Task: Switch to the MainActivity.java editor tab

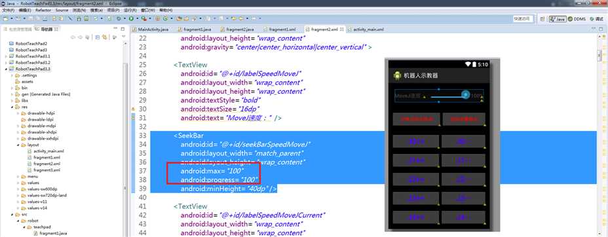Action: [151, 29]
